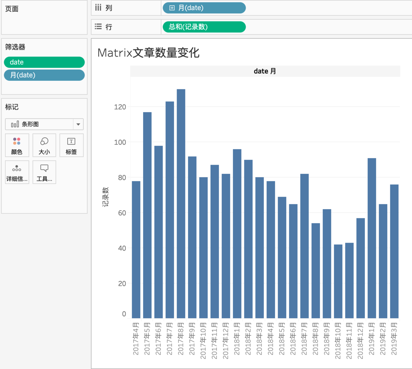Expand the plus icon on 月(date) column pill
Screen dimensions: 412x369
pos(172,8)
